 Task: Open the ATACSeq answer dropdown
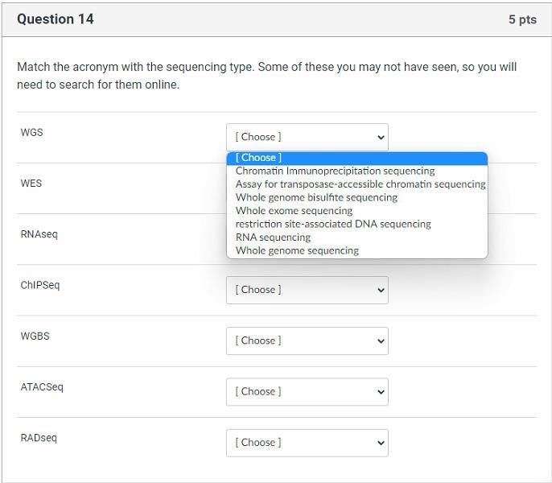coord(307,391)
